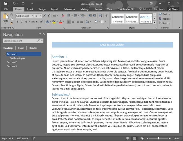Cut selection with the scissors icon
The image size is (183, 141).
(x=12, y=14)
